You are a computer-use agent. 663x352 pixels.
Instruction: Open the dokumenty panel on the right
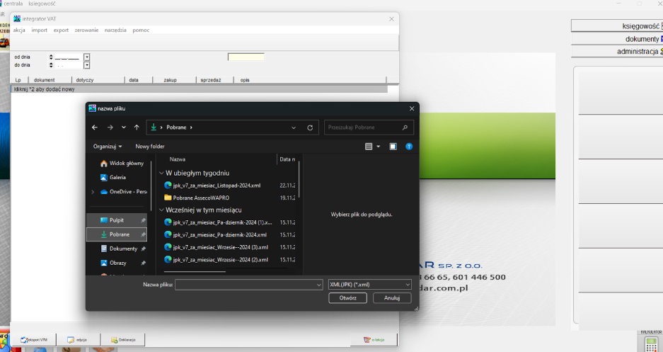click(617, 39)
